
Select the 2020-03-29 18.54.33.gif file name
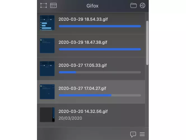coord(83,19)
